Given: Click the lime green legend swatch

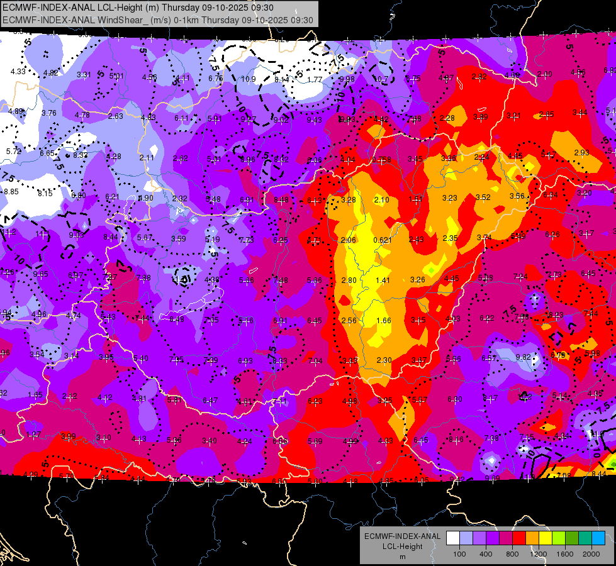Looking at the screenshot, I should [x=559, y=538].
